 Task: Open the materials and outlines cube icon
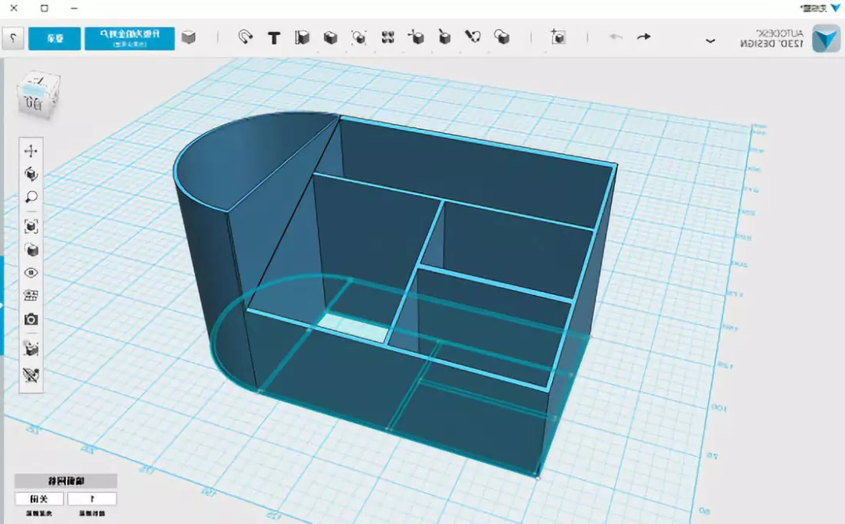[31, 250]
